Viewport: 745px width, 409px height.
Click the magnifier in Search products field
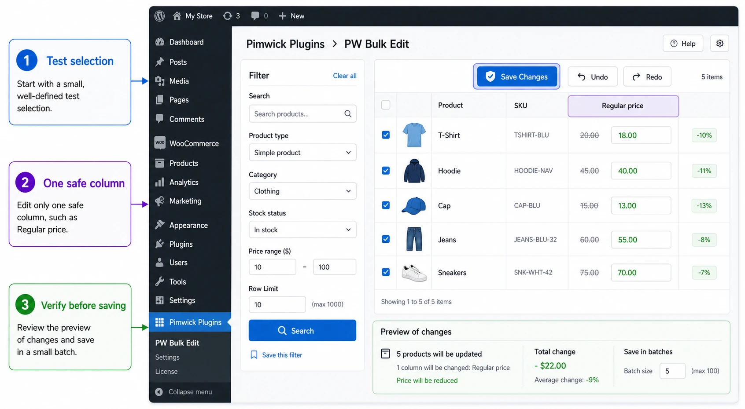coord(348,114)
